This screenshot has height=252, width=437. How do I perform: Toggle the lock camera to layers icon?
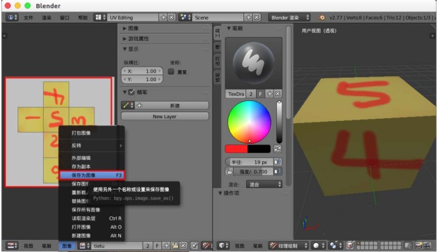[408, 245]
